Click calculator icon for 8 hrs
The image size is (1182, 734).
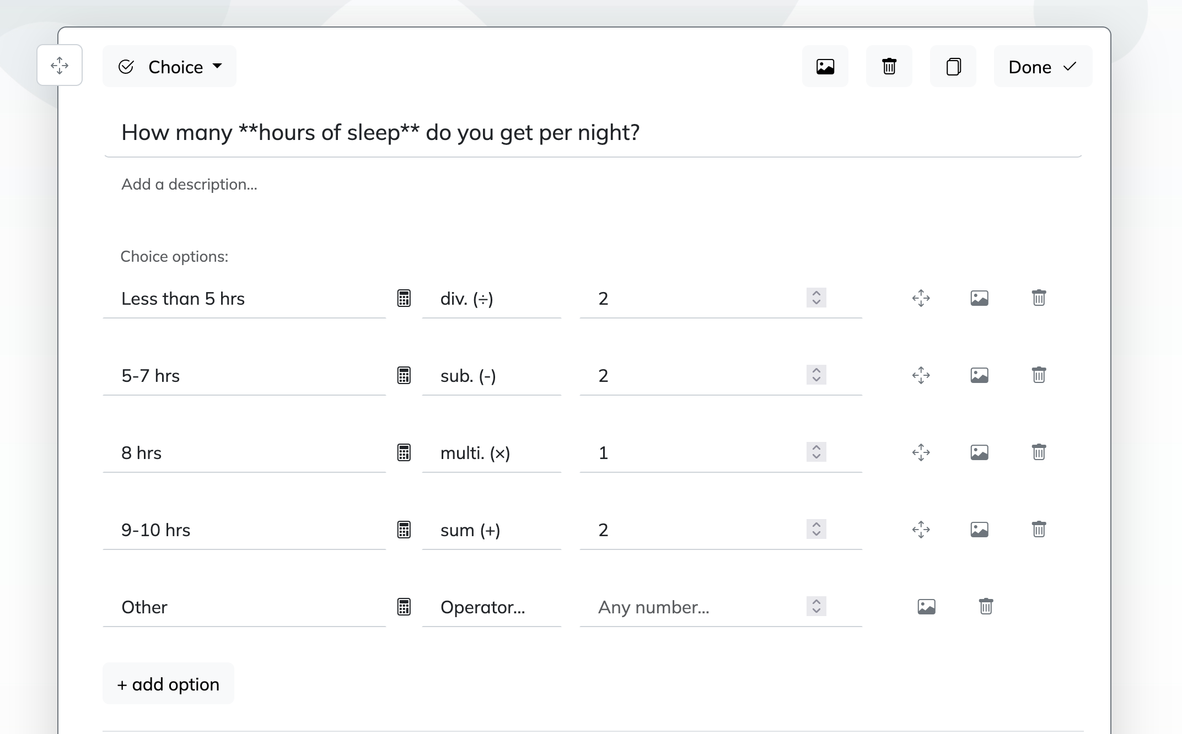(404, 452)
